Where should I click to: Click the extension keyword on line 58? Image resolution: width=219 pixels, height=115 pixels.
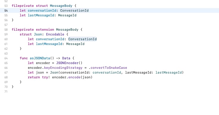45,29
